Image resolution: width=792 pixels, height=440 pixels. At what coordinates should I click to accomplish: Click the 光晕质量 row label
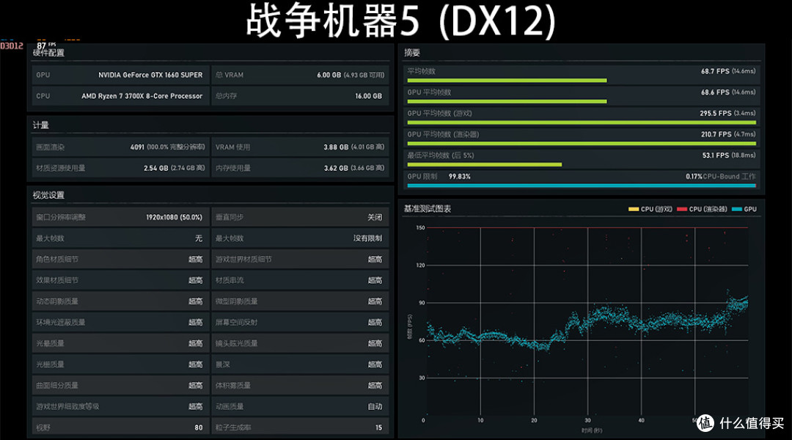[50, 343]
